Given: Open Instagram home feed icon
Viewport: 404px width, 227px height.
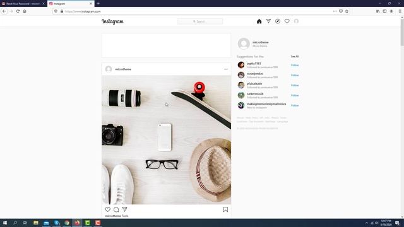Looking at the screenshot, I should point(259,21).
